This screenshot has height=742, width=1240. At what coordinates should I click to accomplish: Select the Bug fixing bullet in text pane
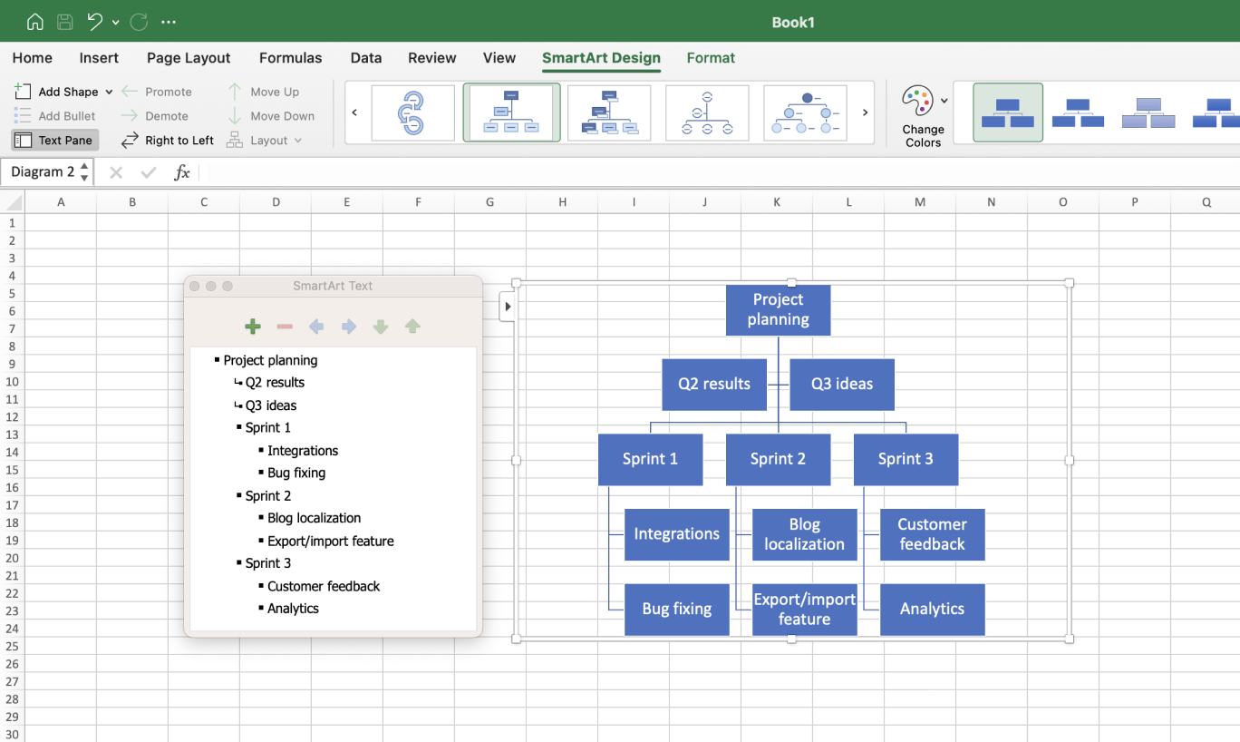pyautogui.click(x=296, y=473)
